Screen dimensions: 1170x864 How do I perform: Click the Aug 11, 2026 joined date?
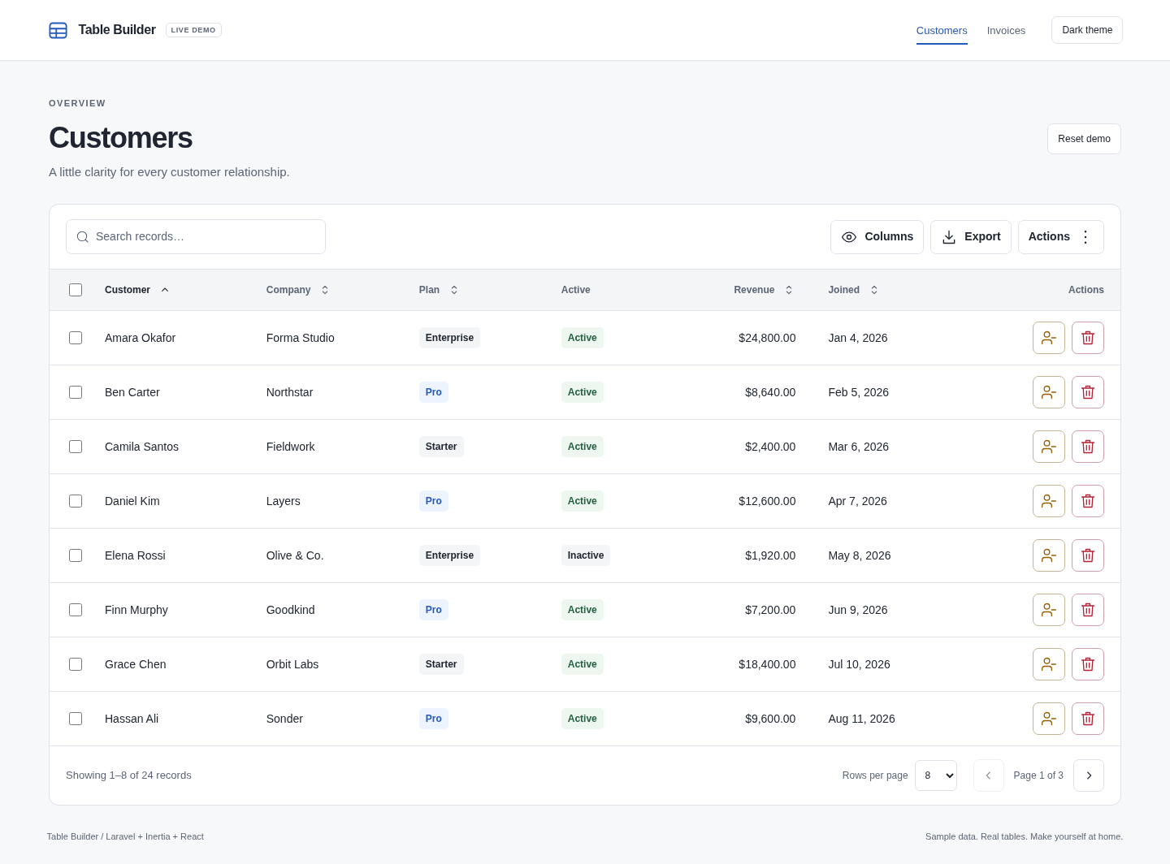(861, 719)
